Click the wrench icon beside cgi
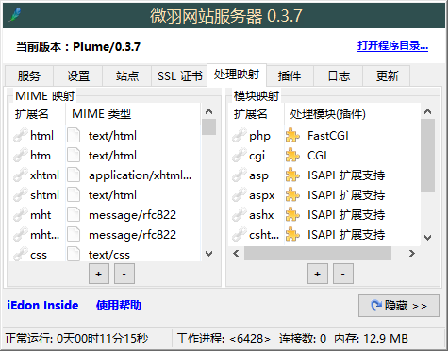The height and width of the screenshot is (351, 448). click(240, 156)
